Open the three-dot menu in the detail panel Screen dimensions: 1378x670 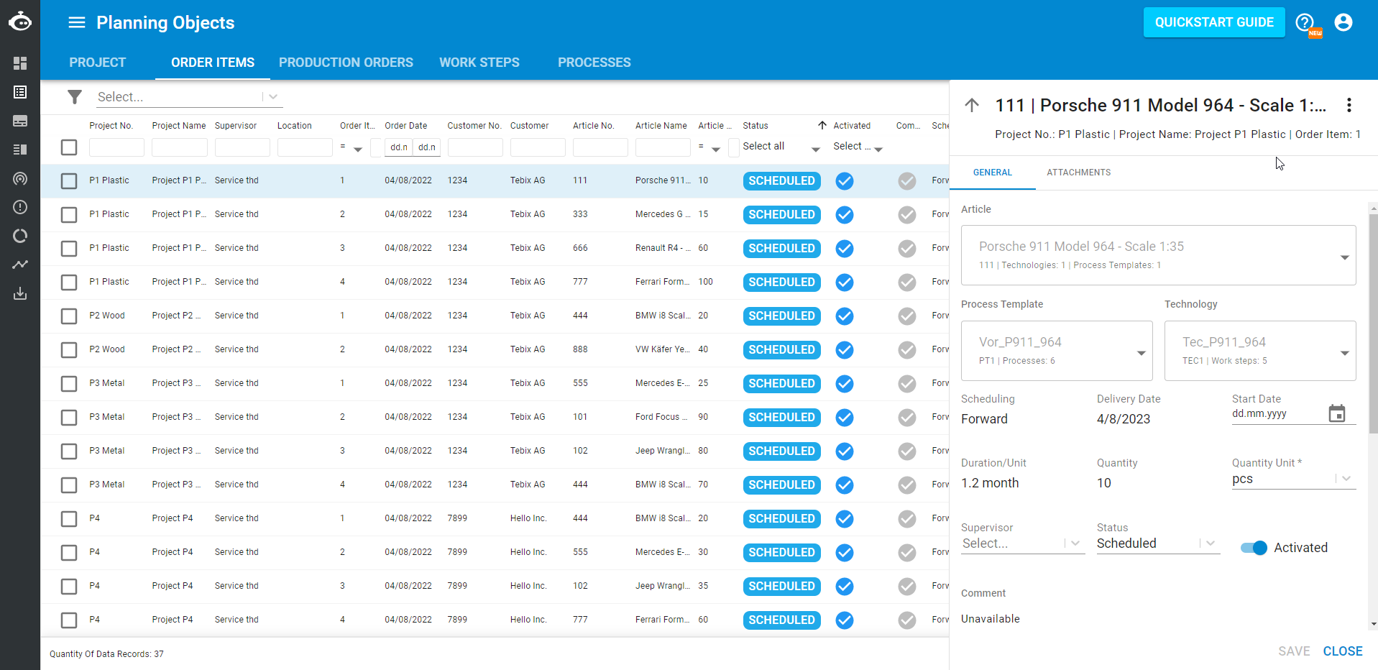1349,105
